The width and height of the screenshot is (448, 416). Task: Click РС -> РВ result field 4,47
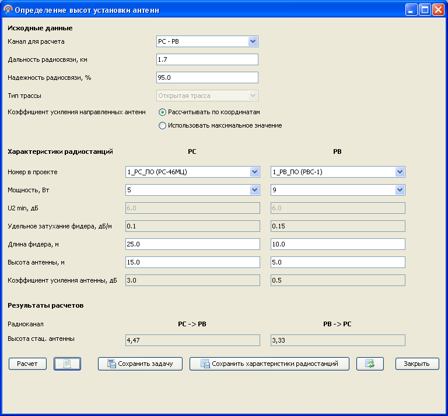(192, 340)
